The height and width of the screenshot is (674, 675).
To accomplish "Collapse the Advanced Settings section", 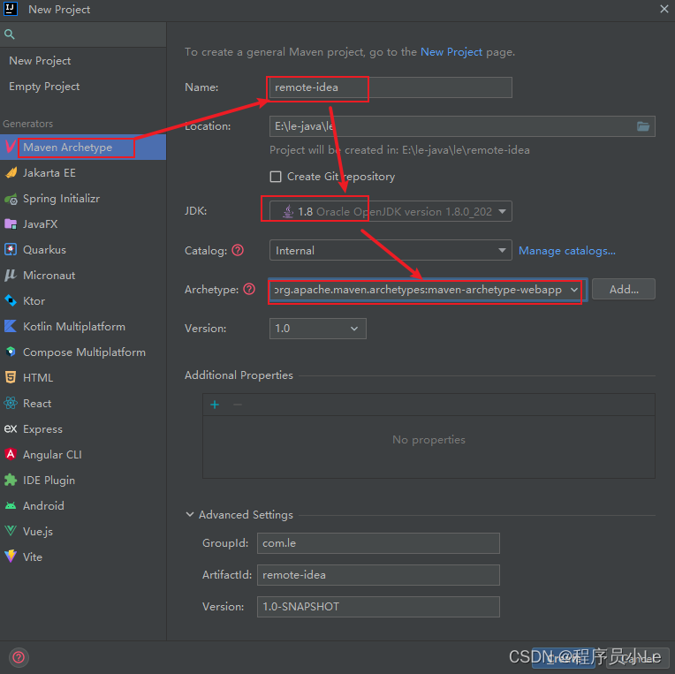I will point(190,514).
